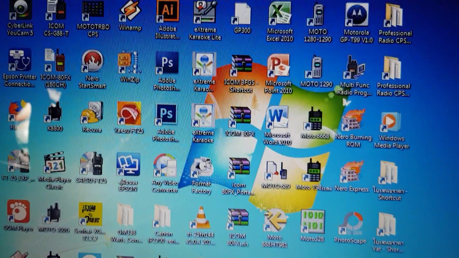Screen dimensions: 459x258
Task: Open ใบเสนอราคา - Shortcut folder
Action: [x=389, y=180]
